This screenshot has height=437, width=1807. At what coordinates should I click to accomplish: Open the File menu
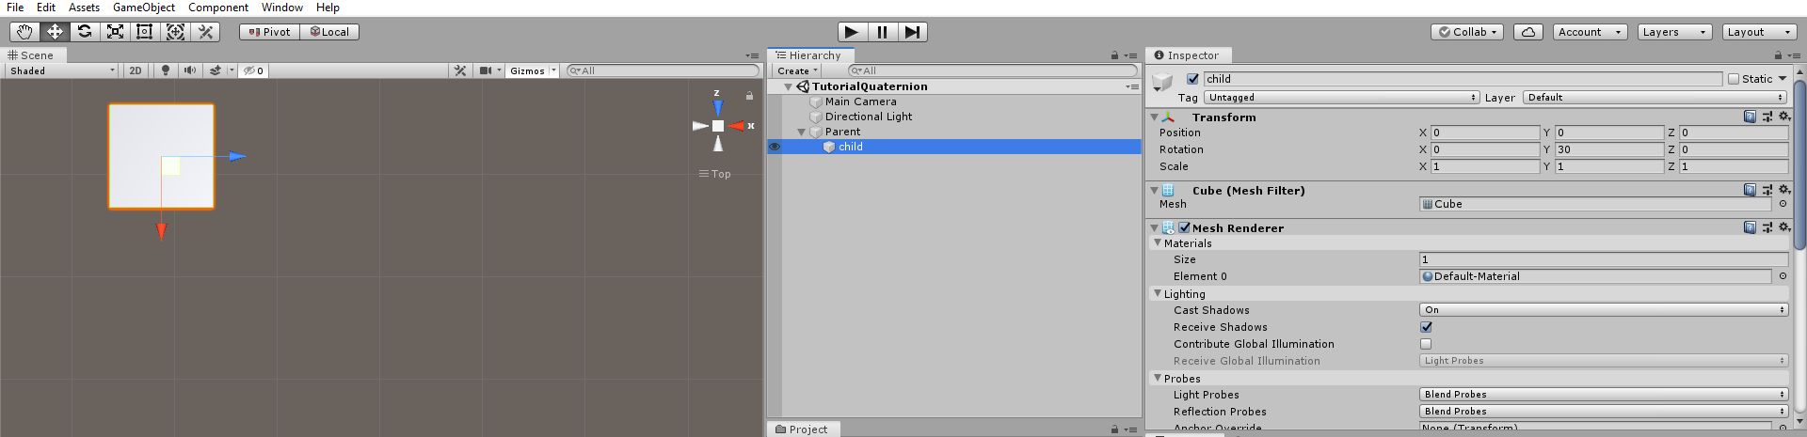point(15,8)
